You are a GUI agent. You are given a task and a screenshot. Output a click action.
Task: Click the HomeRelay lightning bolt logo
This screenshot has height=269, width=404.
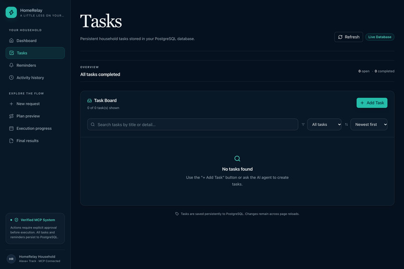click(x=11, y=12)
